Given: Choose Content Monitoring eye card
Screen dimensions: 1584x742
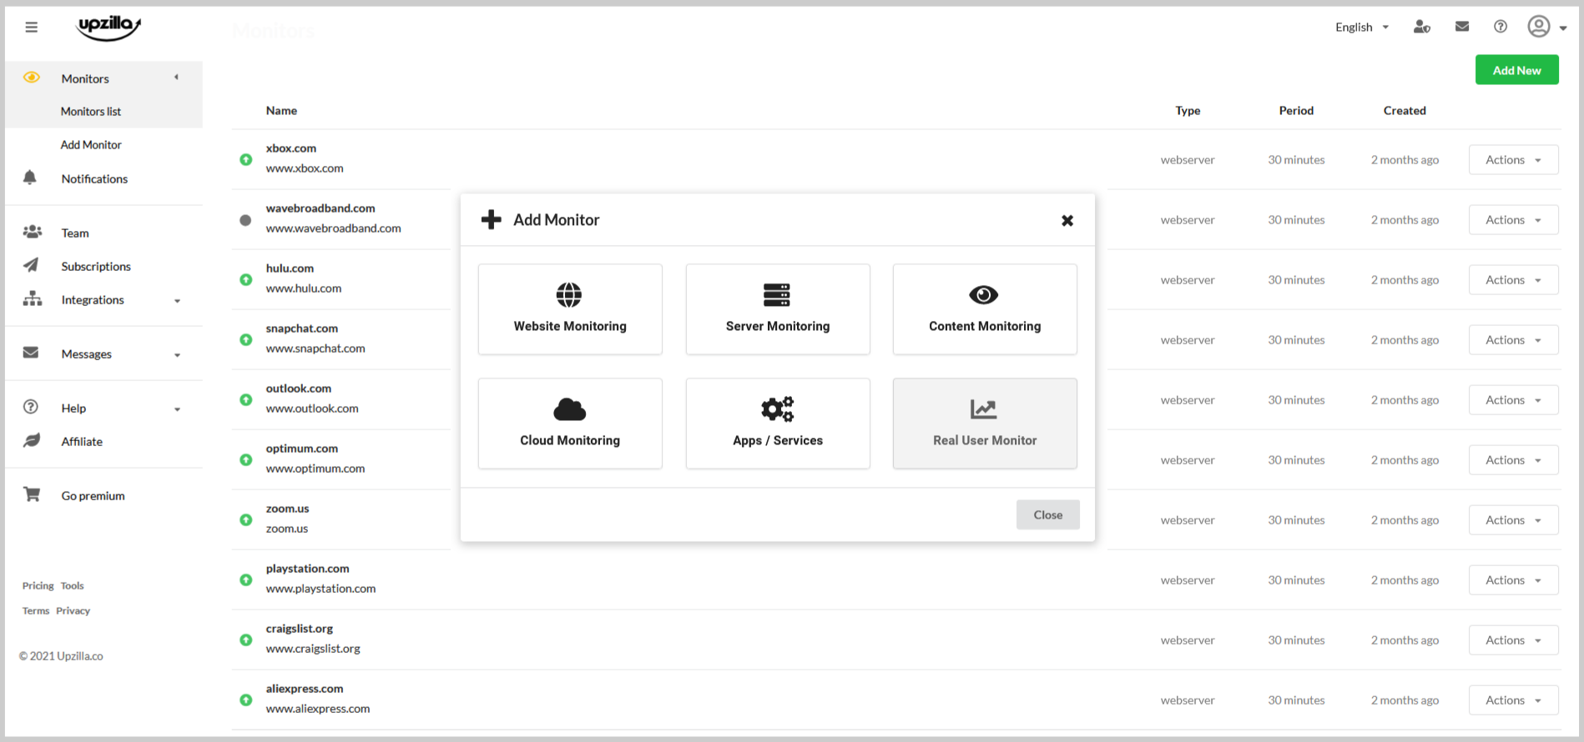Looking at the screenshot, I should tap(985, 309).
